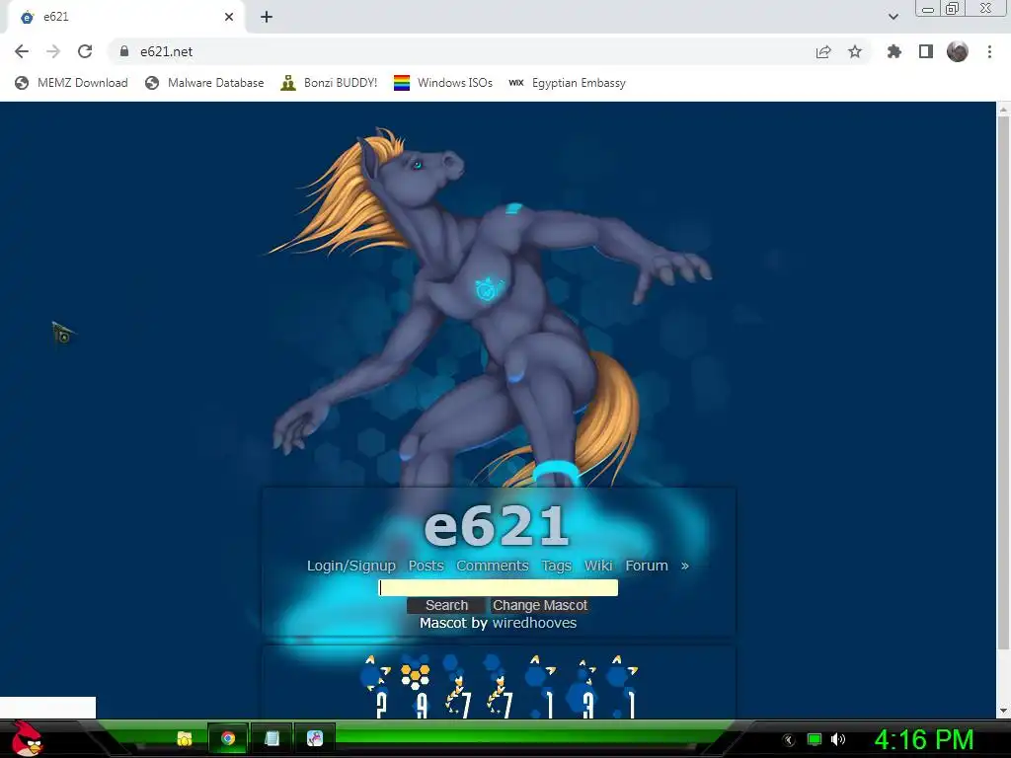Click the scrollbar up arrow
Image resolution: width=1011 pixels, height=758 pixels.
coord(1003,109)
